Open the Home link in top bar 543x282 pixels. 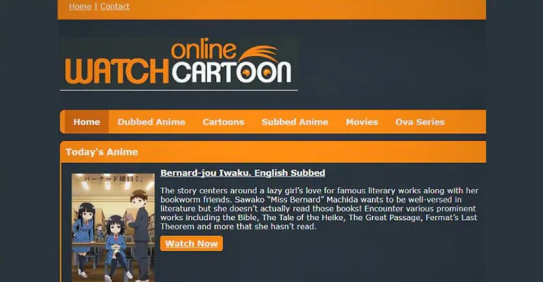click(x=80, y=6)
